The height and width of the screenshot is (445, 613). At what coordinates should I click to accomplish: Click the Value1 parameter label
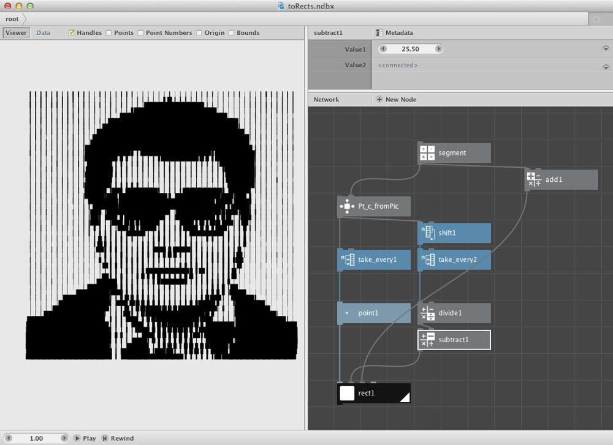[x=355, y=50]
